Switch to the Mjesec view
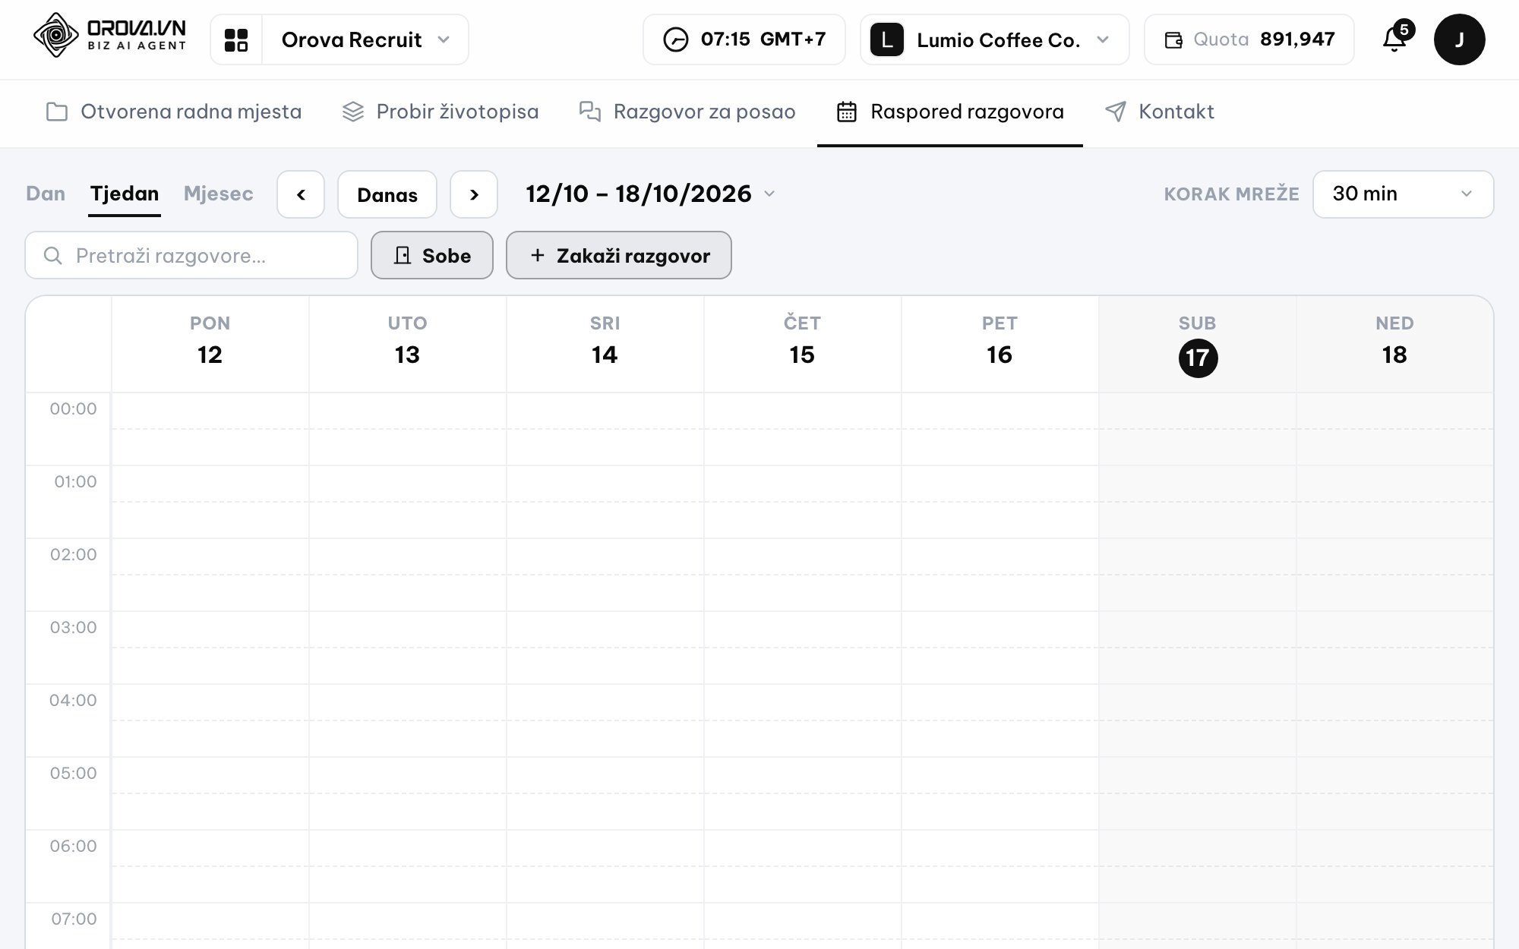This screenshot has width=1519, height=949. click(219, 194)
